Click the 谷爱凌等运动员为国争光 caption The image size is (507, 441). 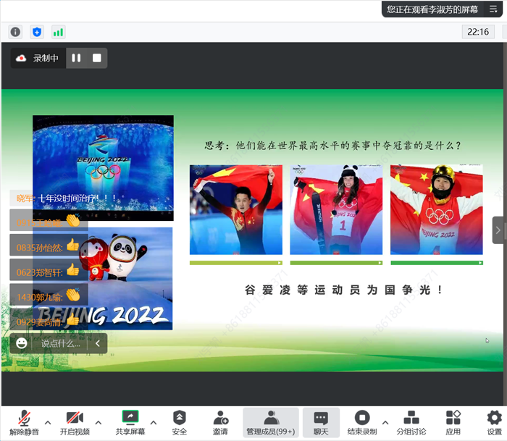pyautogui.click(x=343, y=290)
